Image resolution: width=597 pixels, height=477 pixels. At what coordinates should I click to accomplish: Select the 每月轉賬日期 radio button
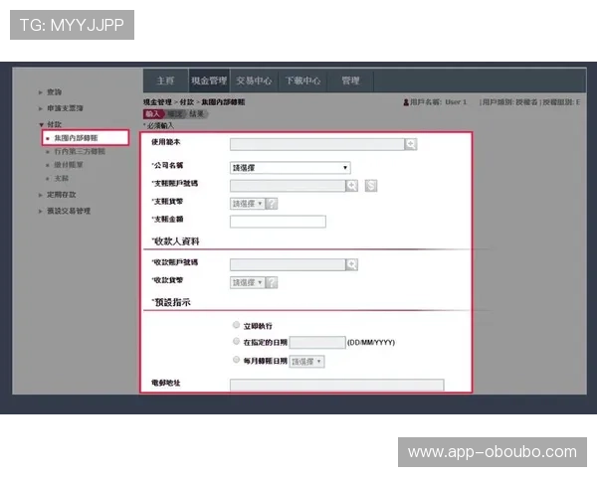coord(236,360)
